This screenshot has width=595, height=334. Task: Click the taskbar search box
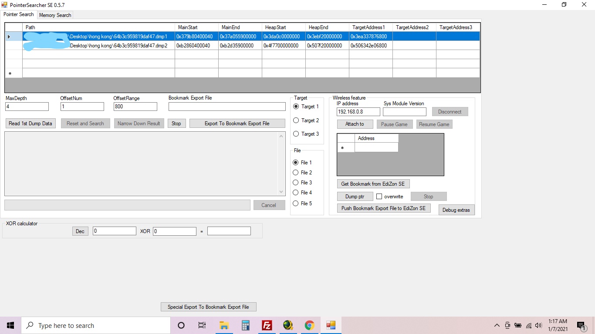pyautogui.click(x=96, y=325)
